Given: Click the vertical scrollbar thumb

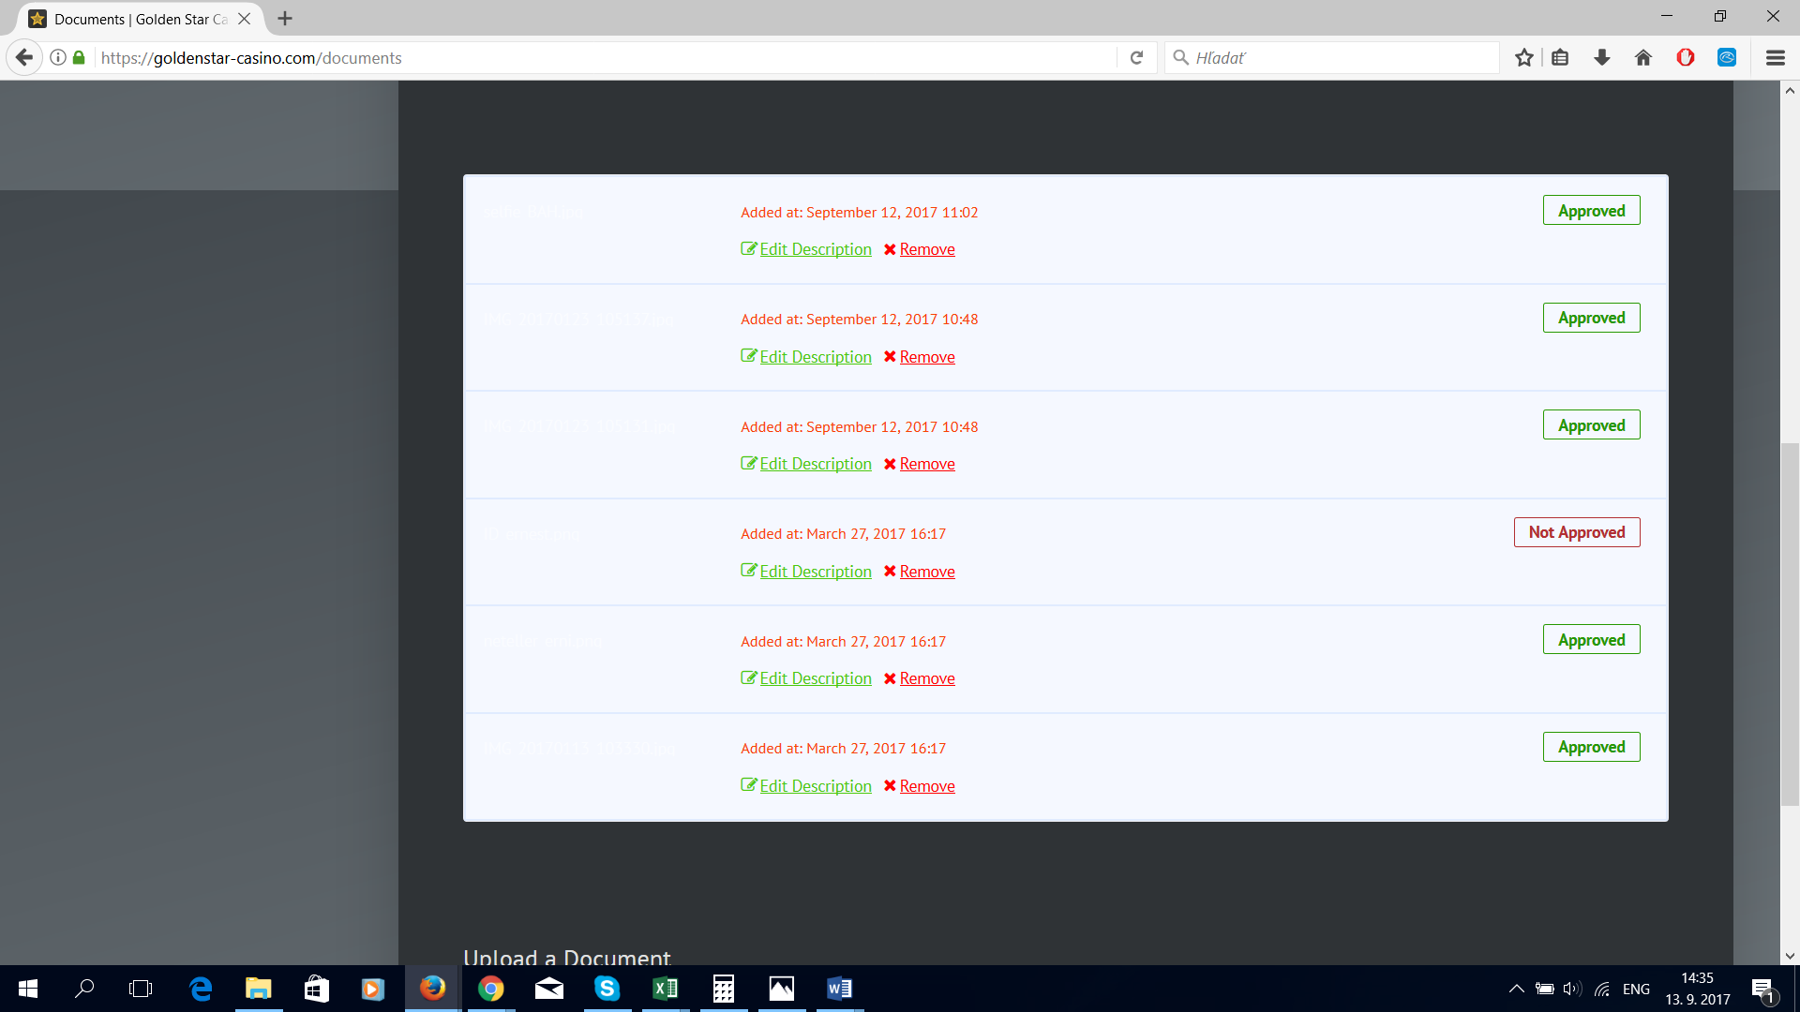Looking at the screenshot, I should point(1790,623).
